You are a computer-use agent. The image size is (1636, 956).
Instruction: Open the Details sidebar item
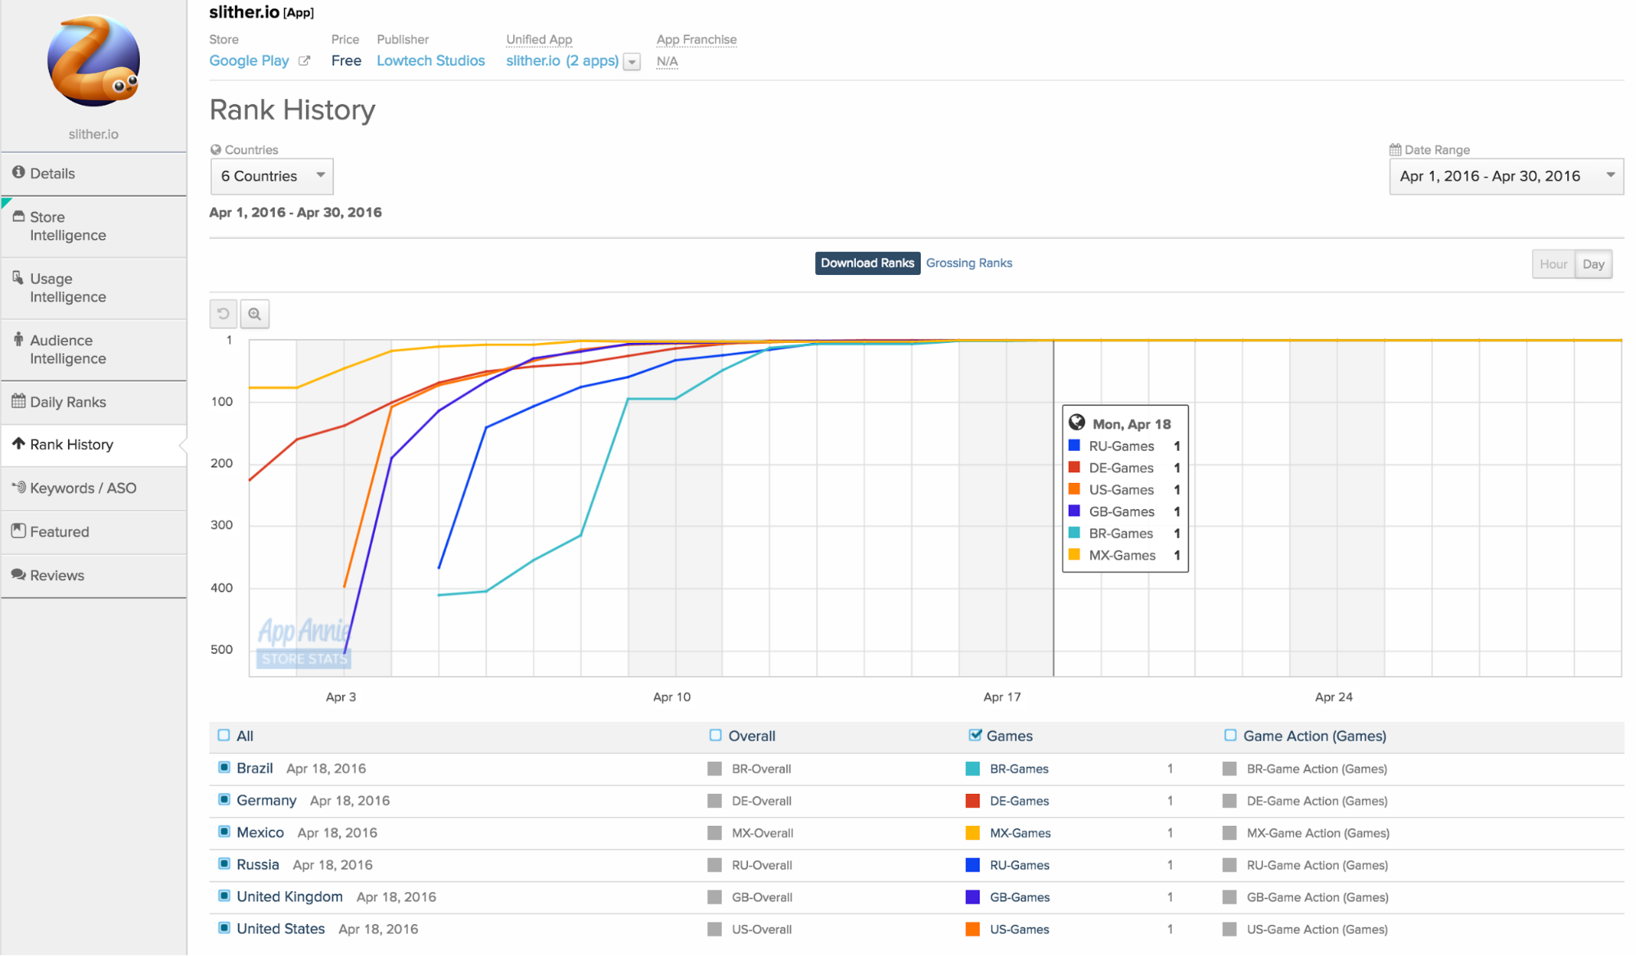pyautogui.click(x=93, y=174)
